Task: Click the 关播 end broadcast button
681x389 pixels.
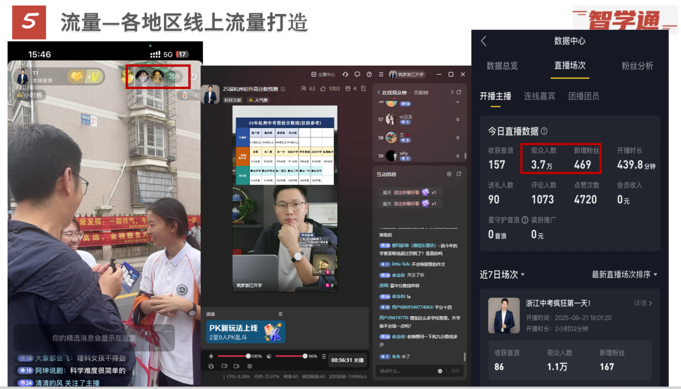Action: [348, 360]
